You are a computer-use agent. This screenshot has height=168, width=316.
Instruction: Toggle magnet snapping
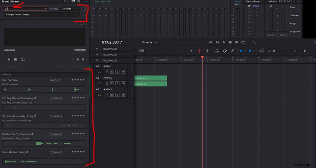click(225, 51)
